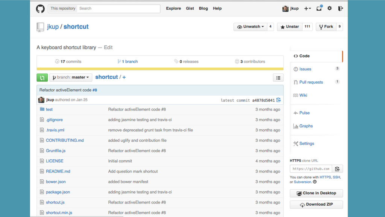Viewport: 385px width, 217px height.
Task: View 0 releases
Action: coord(186,61)
